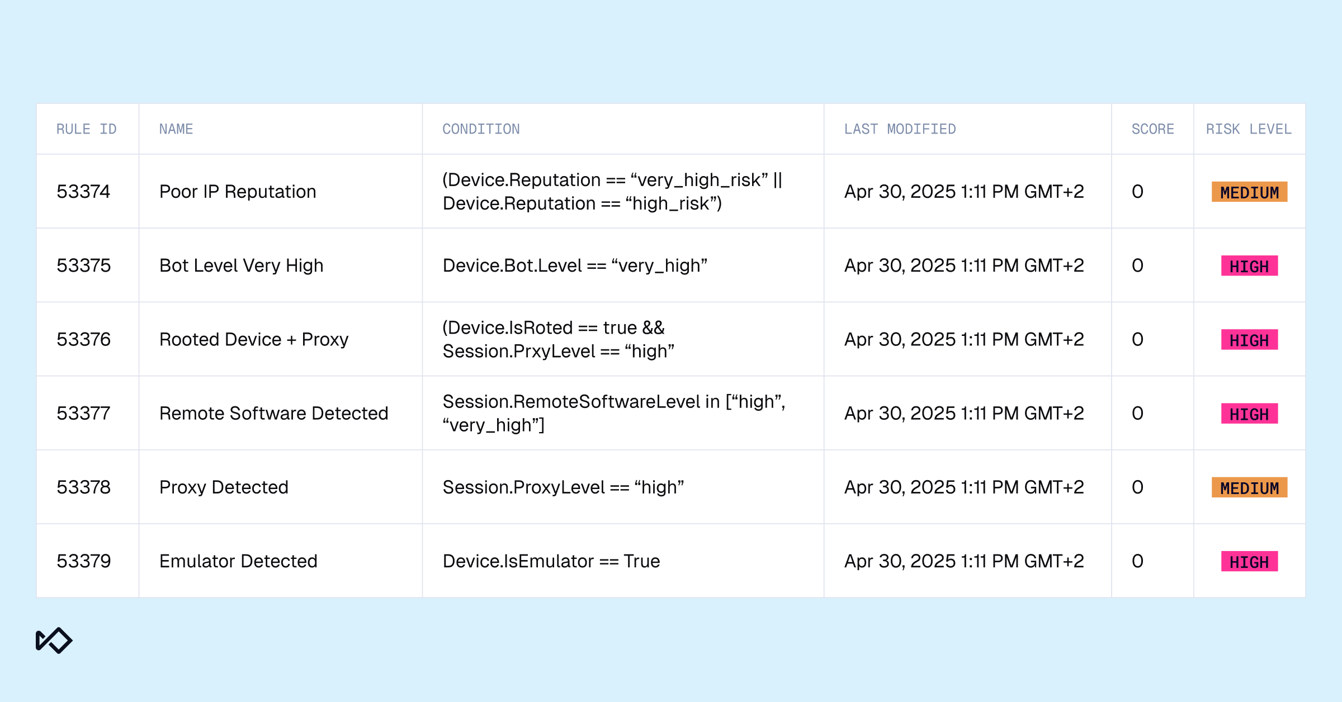The height and width of the screenshot is (702, 1342).
Task: Click the Device.IsRoted condition text
Action: [553, 328]
